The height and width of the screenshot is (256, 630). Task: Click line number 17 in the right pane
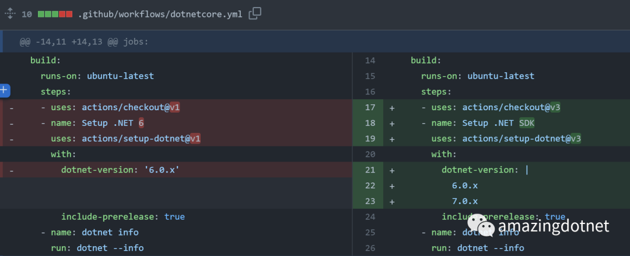pyautogui.click(x=370, y=107)
